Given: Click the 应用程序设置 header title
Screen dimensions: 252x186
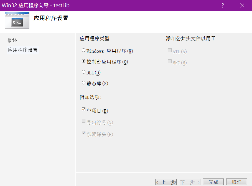Looking at the screenshot, I should click(x=51, y=18).
